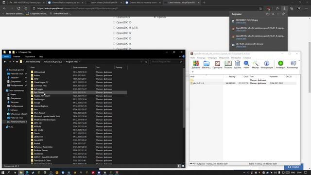Image resolution: width=311 pixels, height=175 pixels.
Task: Click browser Downloads toolbar button
Action: pyautogui.click(x=284, y=8)
